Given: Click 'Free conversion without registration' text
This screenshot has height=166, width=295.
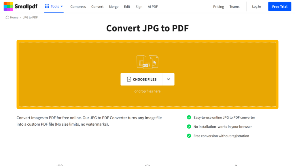Looking at the screenshot, I should [x=221, y=136].
